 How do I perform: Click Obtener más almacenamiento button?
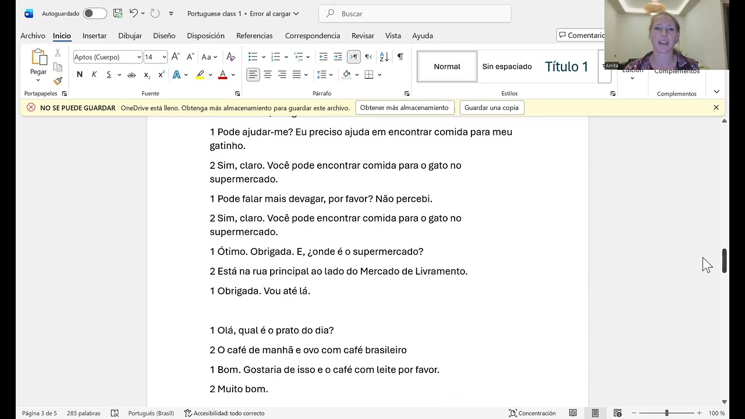(404, 108)
